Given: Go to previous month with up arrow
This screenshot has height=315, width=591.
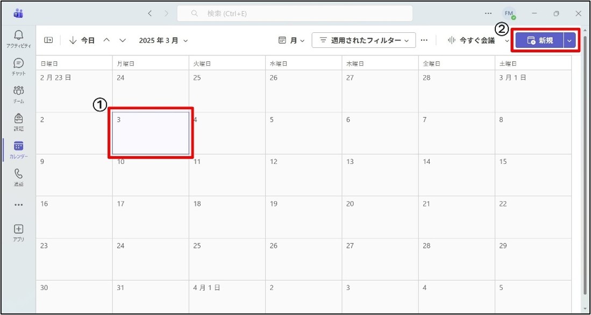Looking at the screenshot, I should click(106, 40).
